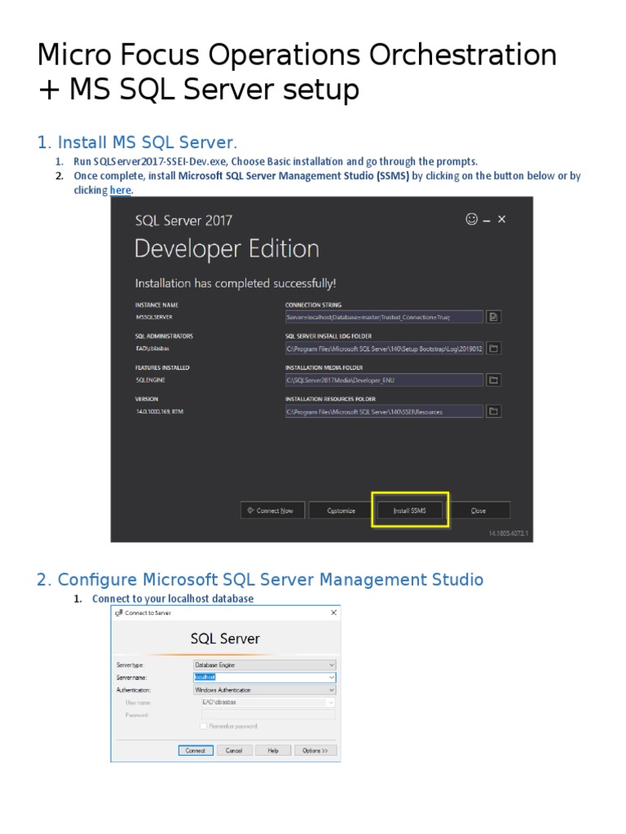Viewport: 626px width, 834px height.
Task: Open the Server name dropdown arrow
Action: 331,678
